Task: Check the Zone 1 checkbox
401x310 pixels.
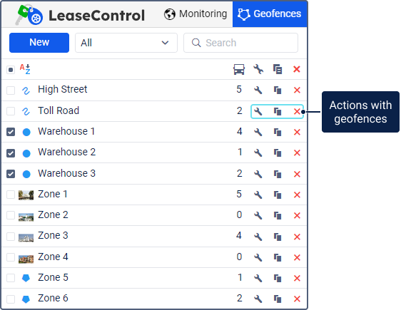Action: click(11, 195)
